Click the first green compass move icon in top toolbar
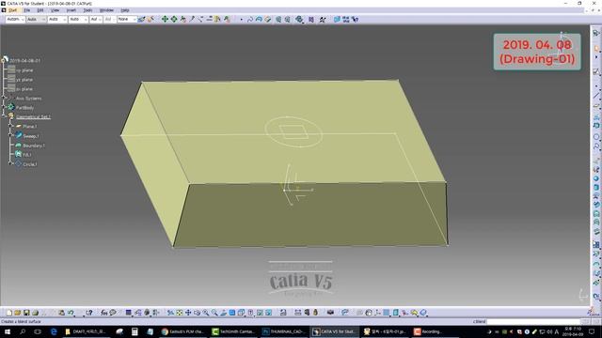Image resolution: width=602 pixels, height=338 pixels. click(x=165, y=19)
